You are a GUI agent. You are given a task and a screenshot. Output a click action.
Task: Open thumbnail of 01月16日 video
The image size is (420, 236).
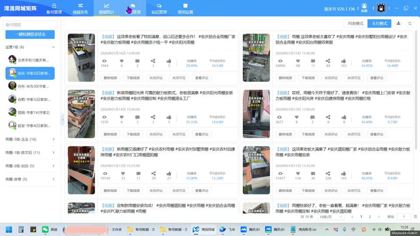[x=81, y=58]
